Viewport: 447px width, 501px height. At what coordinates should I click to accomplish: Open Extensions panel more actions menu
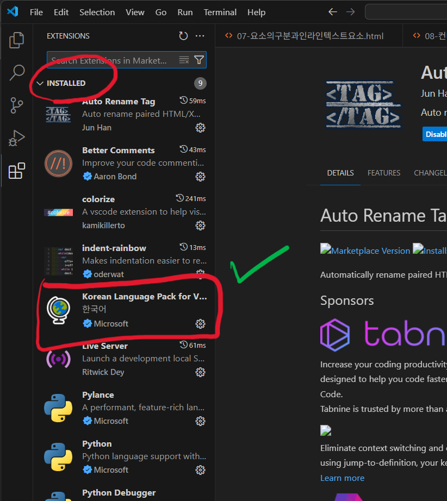(x=200, y=36)
